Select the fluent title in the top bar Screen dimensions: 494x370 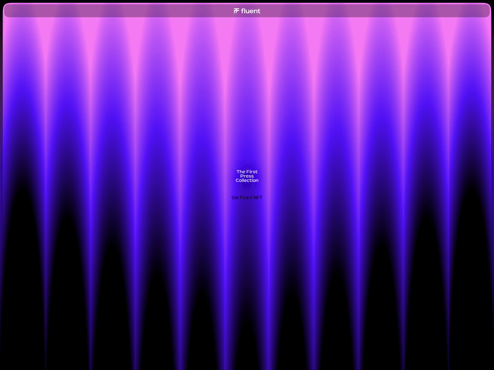tap(251, 11)
